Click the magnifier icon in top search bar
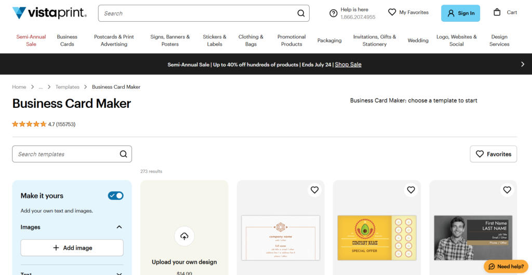The width and height of the screenshot is (532, 275). tap(301, 13)
